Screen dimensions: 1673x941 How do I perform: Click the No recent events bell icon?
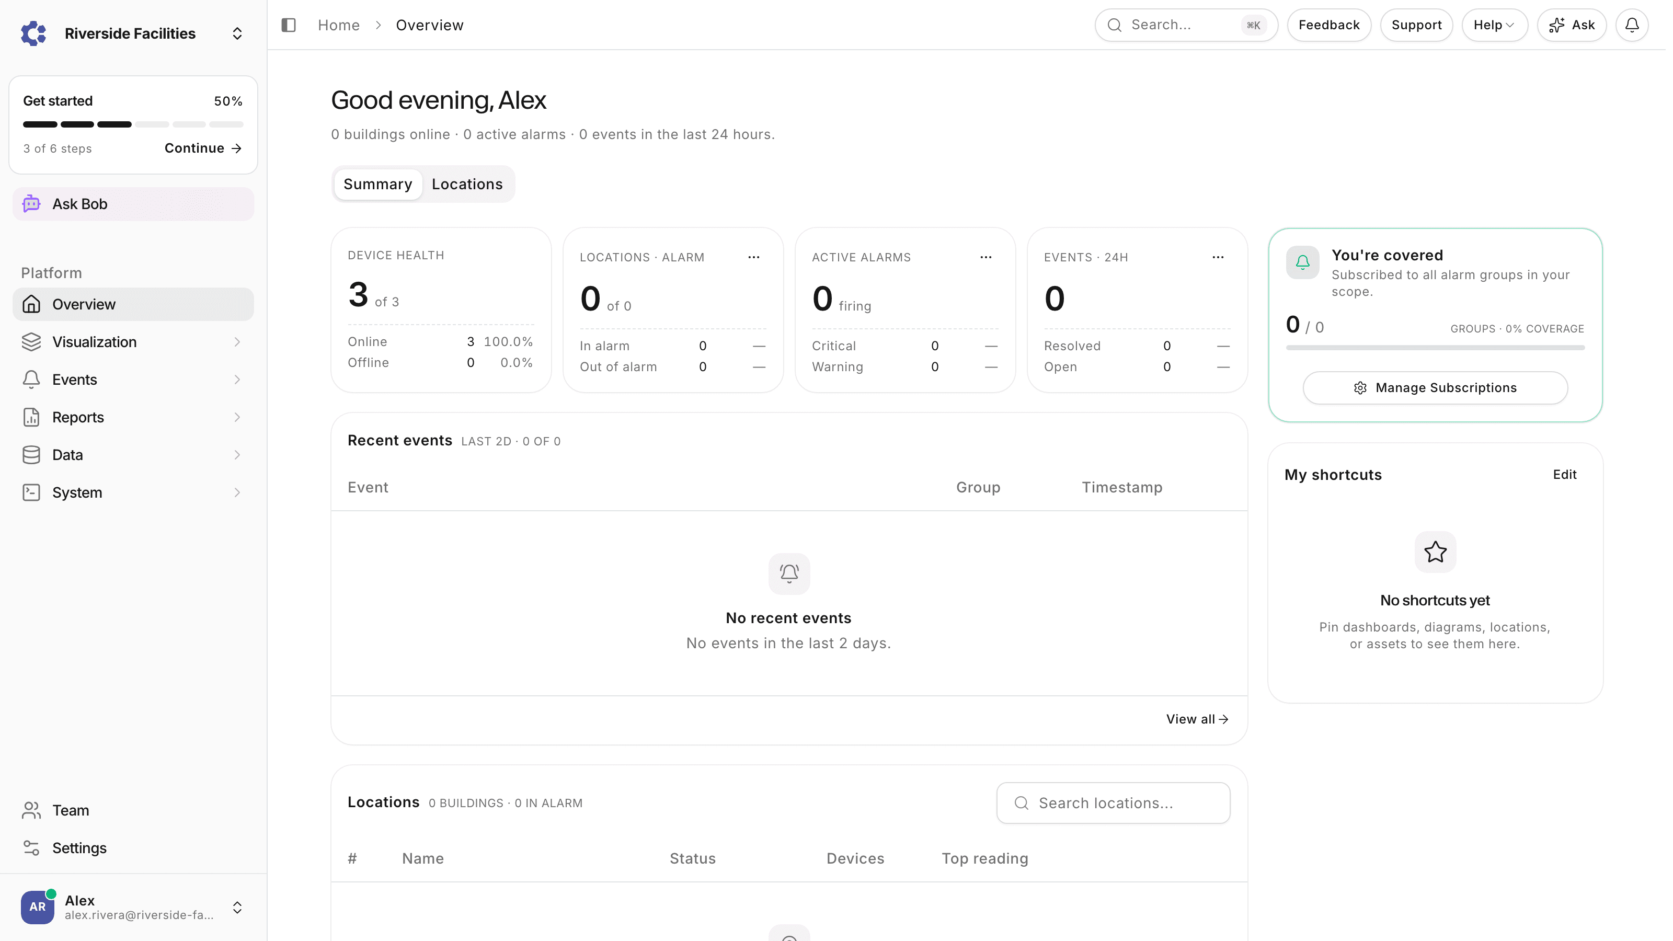(788, 573)
